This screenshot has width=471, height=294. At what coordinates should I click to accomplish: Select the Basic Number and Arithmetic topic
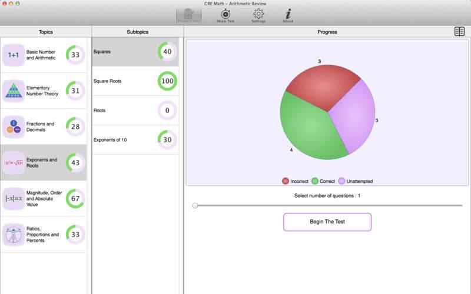point(44,55)
